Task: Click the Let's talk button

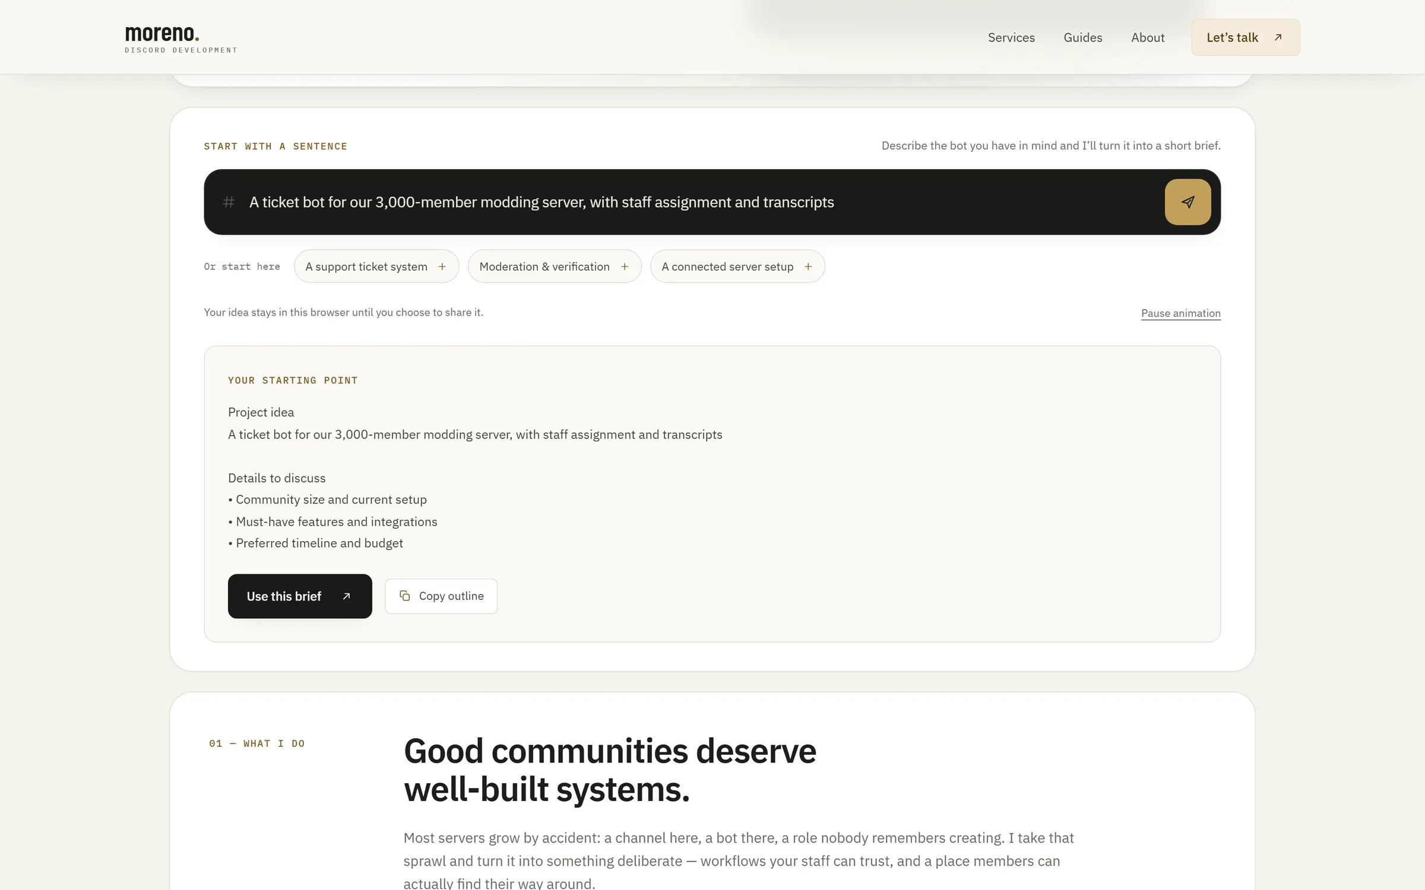Action: pos(1245,37)
